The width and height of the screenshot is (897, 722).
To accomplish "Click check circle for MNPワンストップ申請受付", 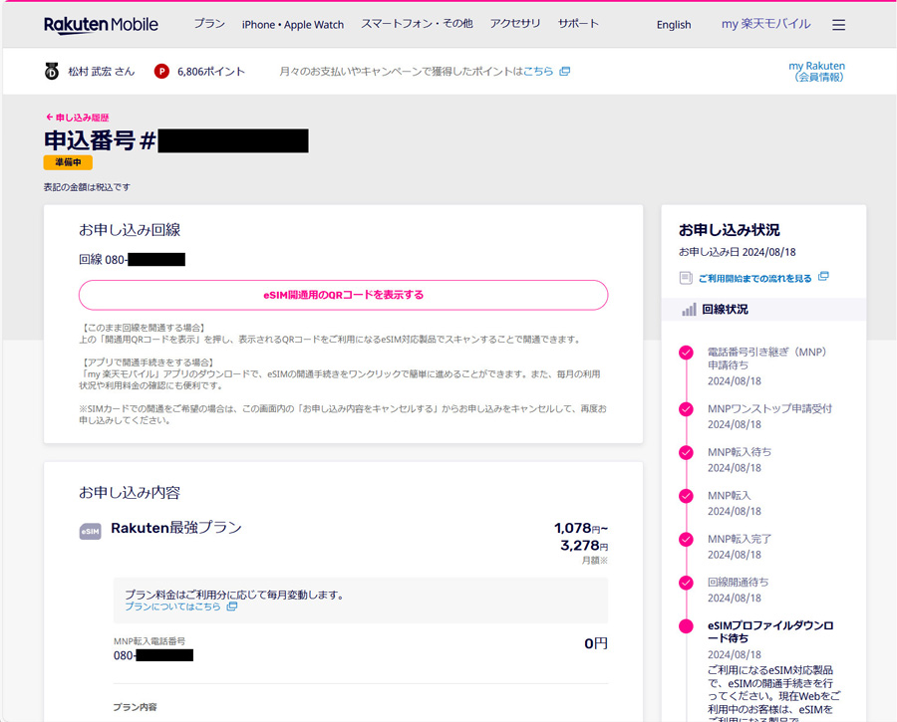I will click(x=686, y=409).
